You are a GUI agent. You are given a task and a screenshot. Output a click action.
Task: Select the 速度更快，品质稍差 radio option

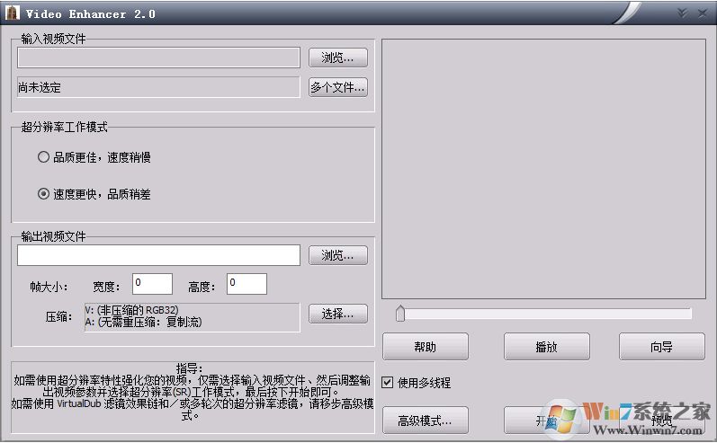pos(43,193)
